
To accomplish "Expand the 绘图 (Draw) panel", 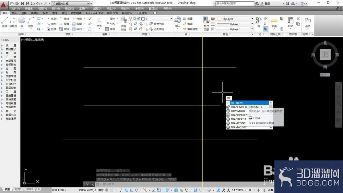I will pos(22,34).
